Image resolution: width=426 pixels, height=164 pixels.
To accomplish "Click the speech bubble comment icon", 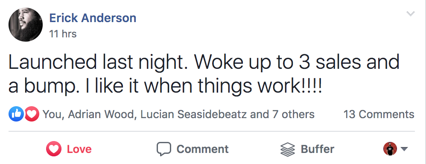I will pyautogui.click(x=164, y=149).
